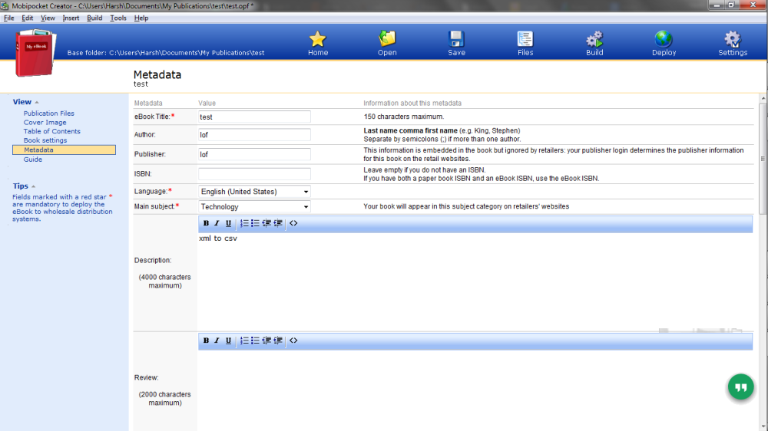
Task: Apply Bold in Review editor
Action: click(206, 341)
